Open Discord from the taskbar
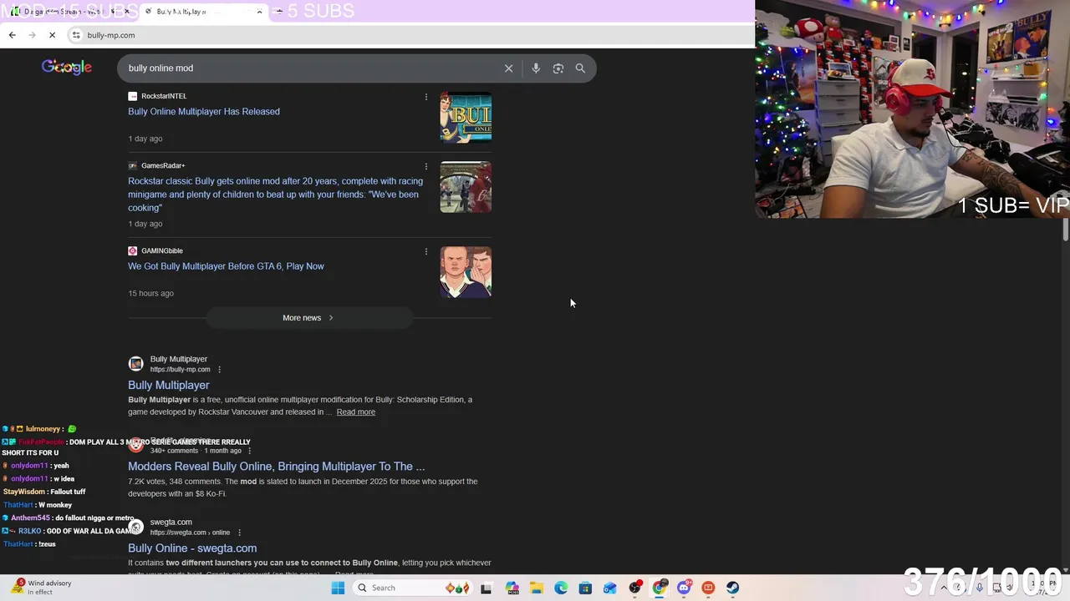The width and height of the screenshot is (1070, 601). point(684,588)
